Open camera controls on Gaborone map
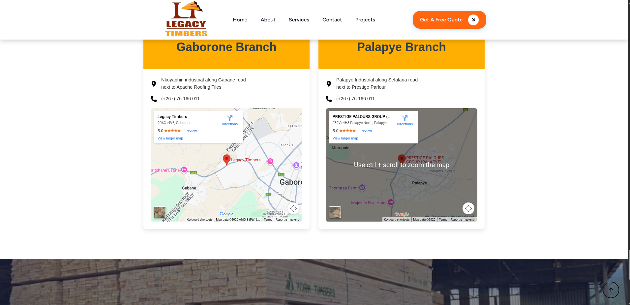The height and width of the screenshot is (305, 630). tap(293, 208)
